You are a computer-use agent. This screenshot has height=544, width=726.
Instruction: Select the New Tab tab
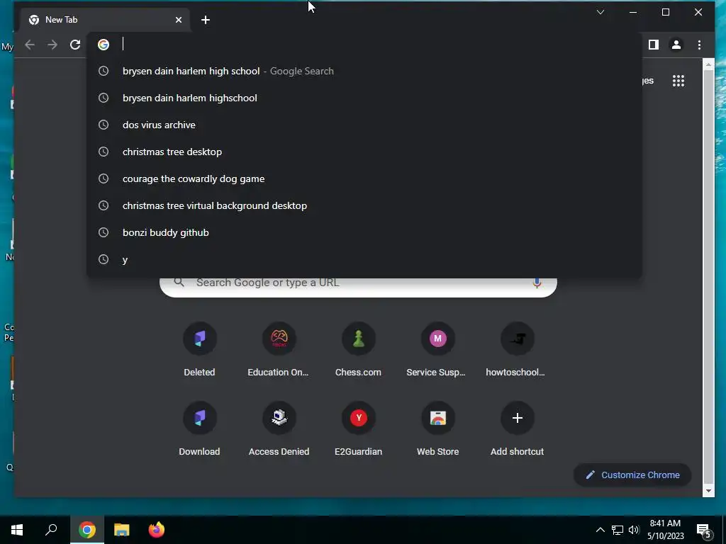pos(105,20)
